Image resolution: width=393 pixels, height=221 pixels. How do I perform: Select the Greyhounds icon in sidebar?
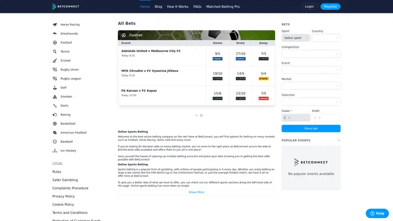pos(55,33)
